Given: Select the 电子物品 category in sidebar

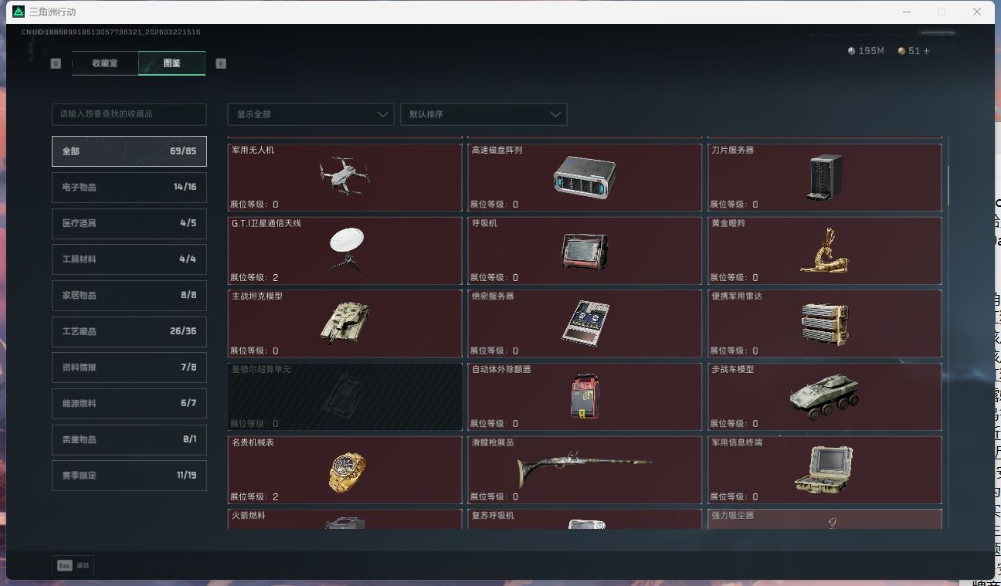Looking at the screenshot, I should click(x=128, y=187).
